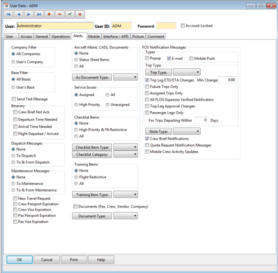This screenshot has width=278, height=273.
Task: Click the User ID field
Action: click(122, 26)
